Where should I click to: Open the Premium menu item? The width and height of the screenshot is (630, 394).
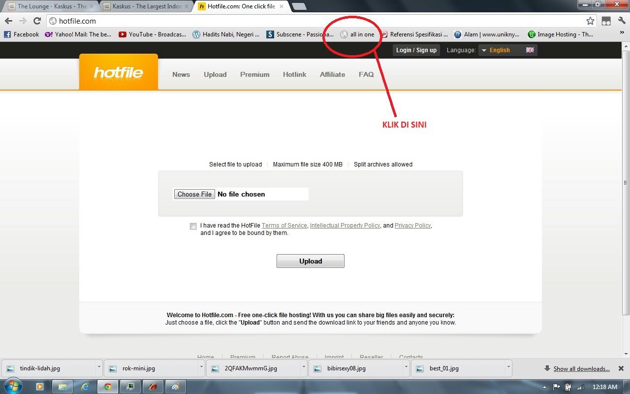tap(255, 74)
